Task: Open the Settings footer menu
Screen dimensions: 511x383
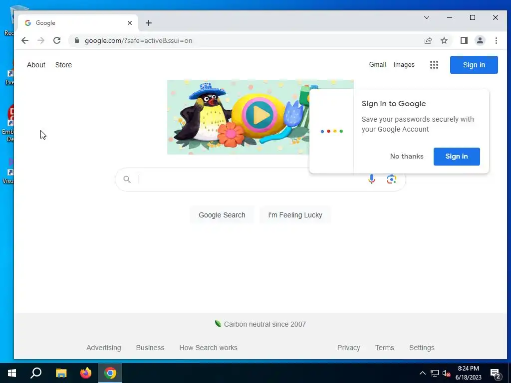Action: (422, 348)
